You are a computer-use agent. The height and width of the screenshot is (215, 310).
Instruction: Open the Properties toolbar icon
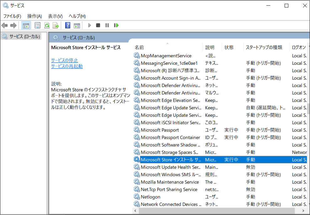[x=38, y=25]
